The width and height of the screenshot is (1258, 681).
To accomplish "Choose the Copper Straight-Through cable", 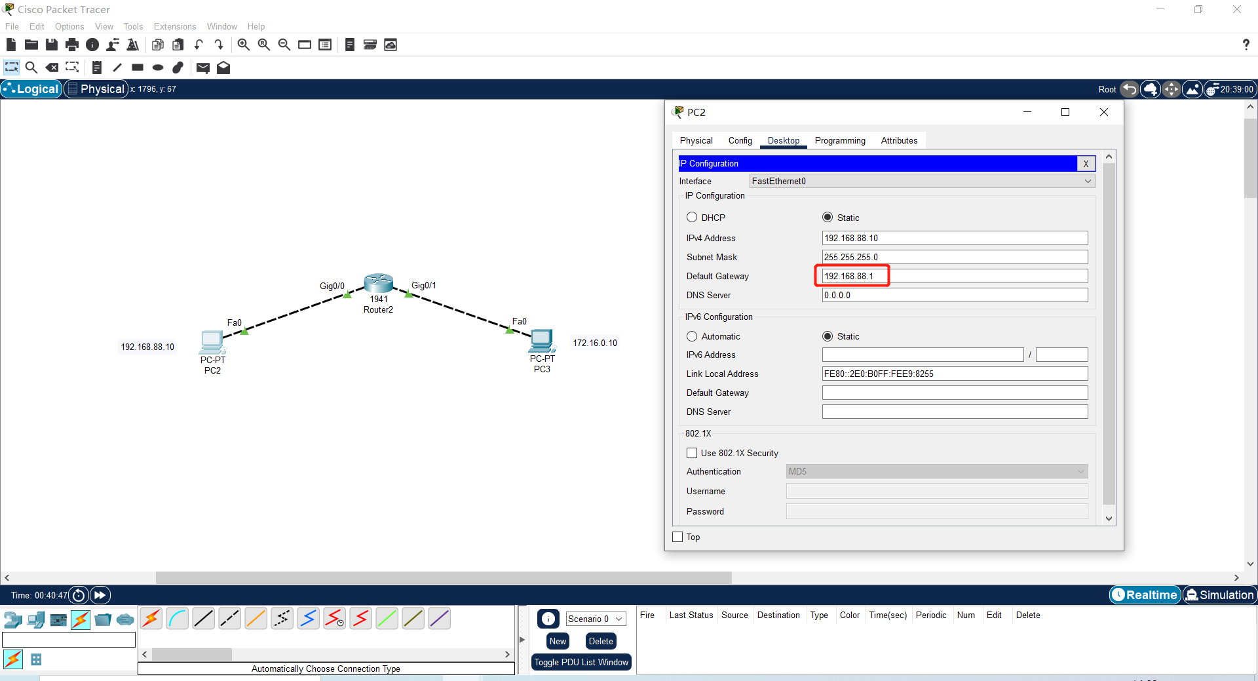I will tap(204, 618).
